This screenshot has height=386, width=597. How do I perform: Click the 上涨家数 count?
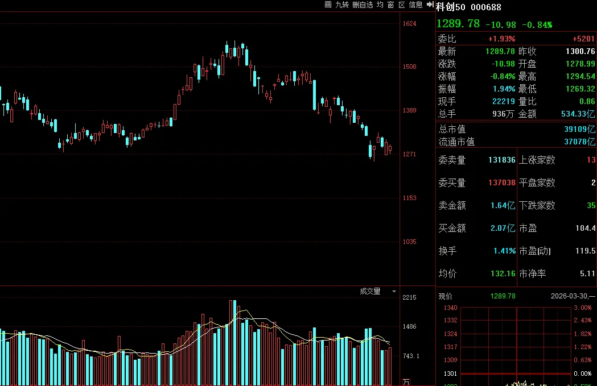[x=591, y=160]
